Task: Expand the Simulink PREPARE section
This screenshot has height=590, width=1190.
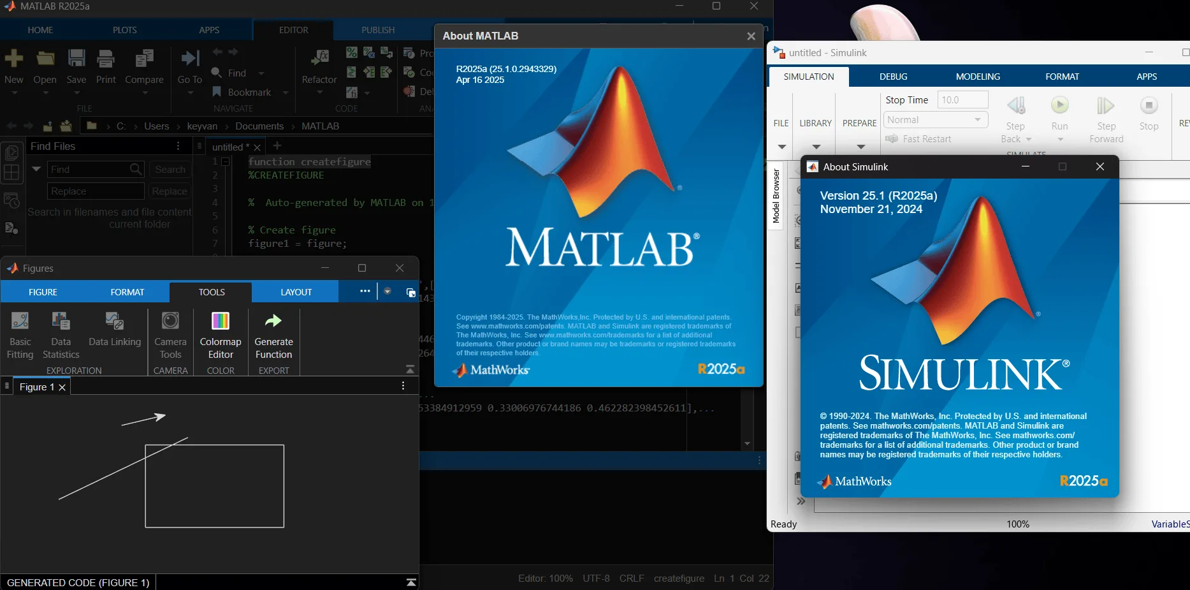Action: (x=860, y=147)
